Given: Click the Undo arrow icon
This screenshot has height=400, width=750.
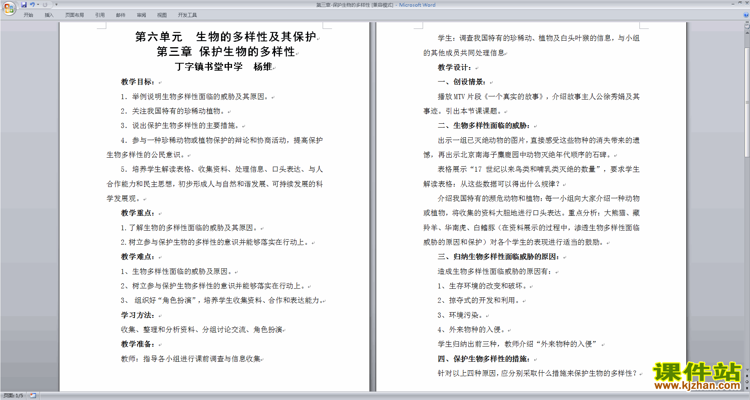Looking at the screenshot, I should pyautogui.click(x=32, y=5).
